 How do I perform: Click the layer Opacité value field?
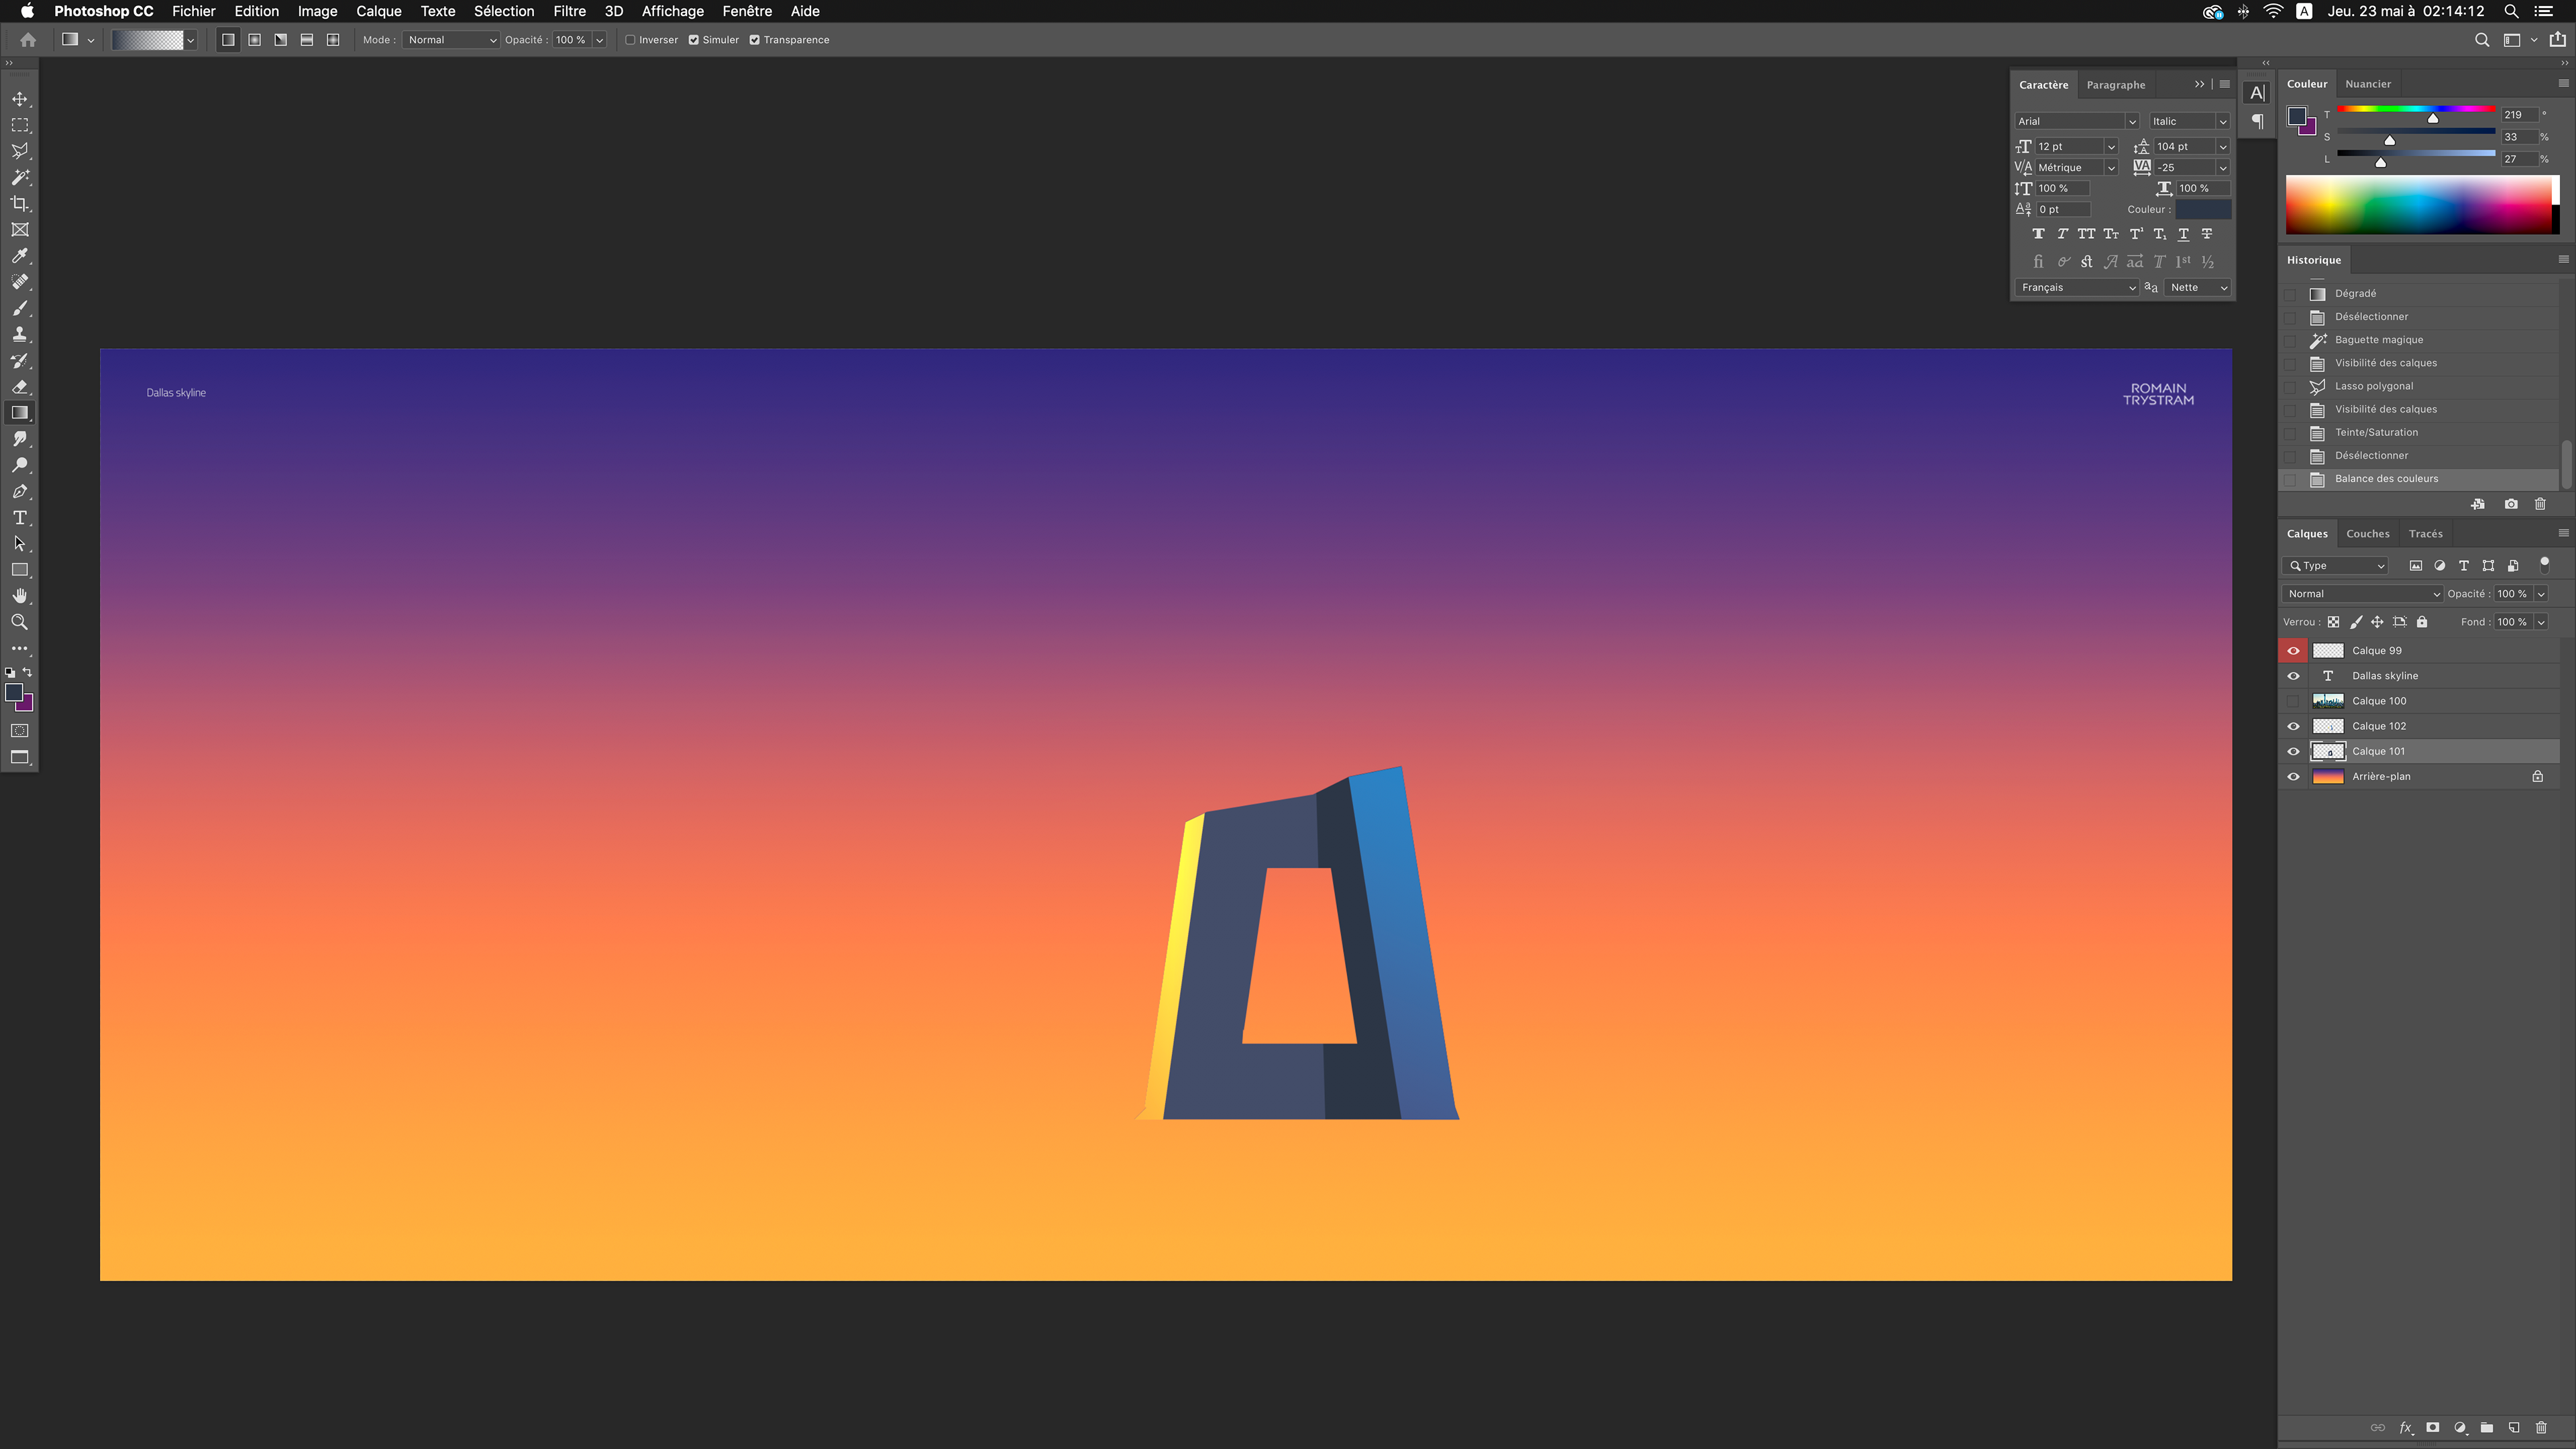tap(2513, 594)
